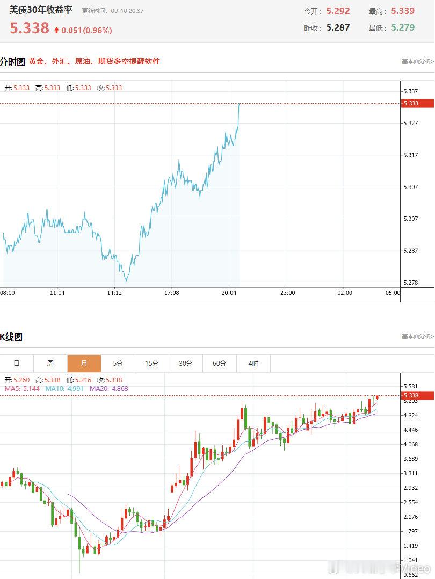The image size is (435, 579).
Task: Click the 20:04 time axis label
Action: click(229, 293)
